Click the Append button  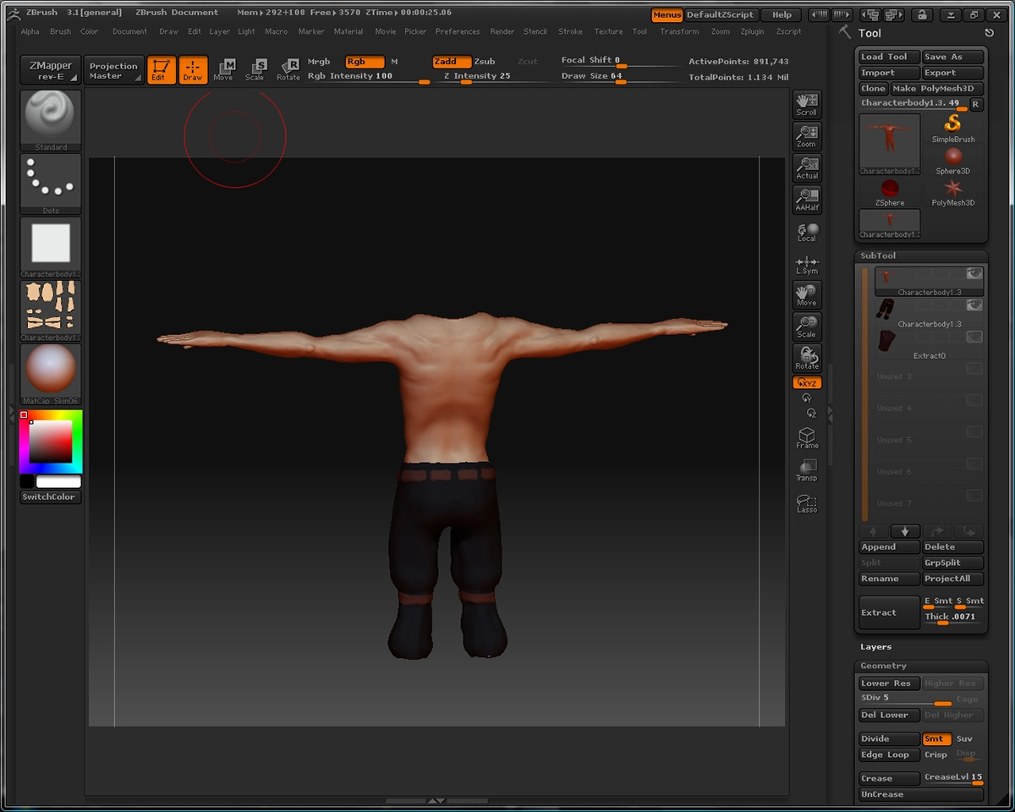[x=889, y=547]
